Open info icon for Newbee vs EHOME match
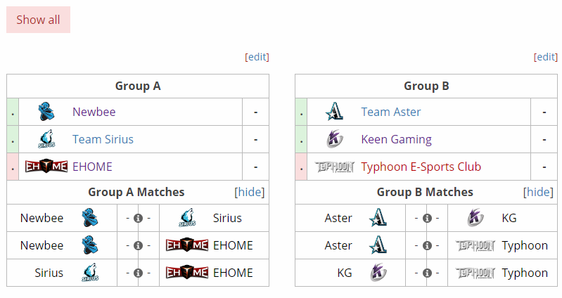This screenshot has width=562, height=298. coord(138,246)
